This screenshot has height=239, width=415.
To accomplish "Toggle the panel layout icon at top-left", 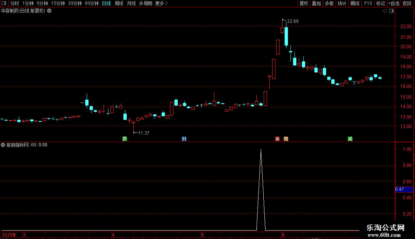I will (4, 3).
